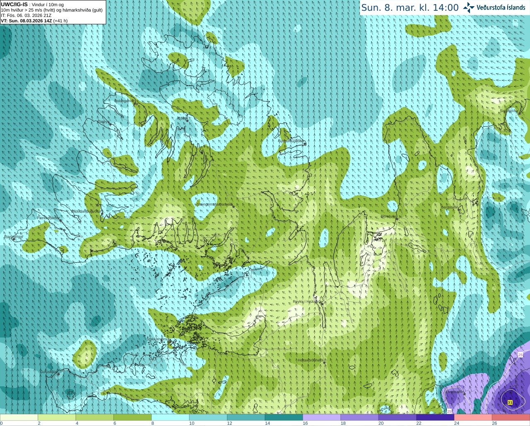The height and width of the screenshot is (426, 530).
Task: Click the 16–18 m/s lavender legend swatch
Action: tap(322, 417)
